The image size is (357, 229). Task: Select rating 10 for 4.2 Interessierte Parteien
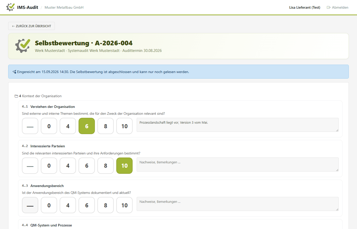point(124,166)
